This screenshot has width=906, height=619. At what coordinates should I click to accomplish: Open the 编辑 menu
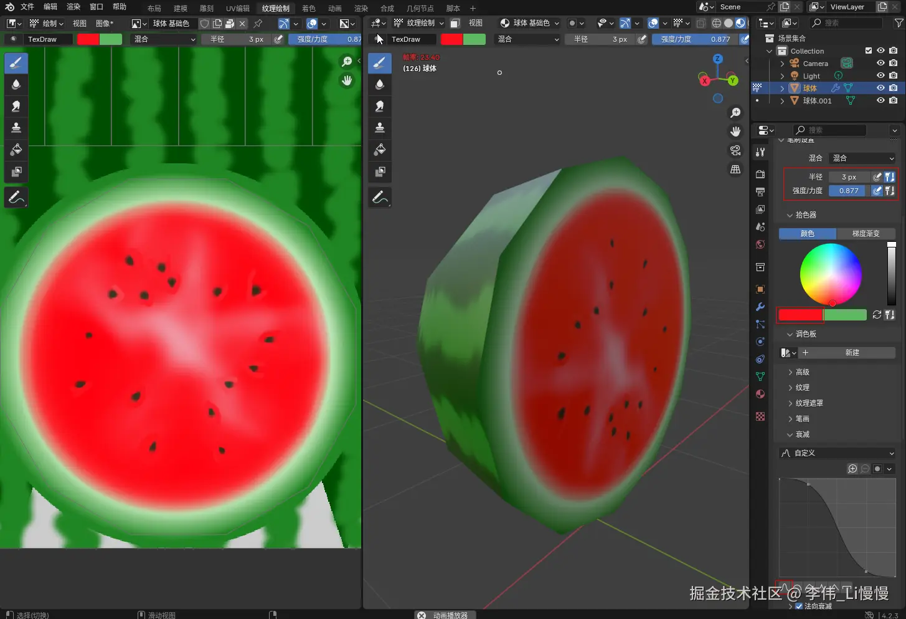(50, 7)
